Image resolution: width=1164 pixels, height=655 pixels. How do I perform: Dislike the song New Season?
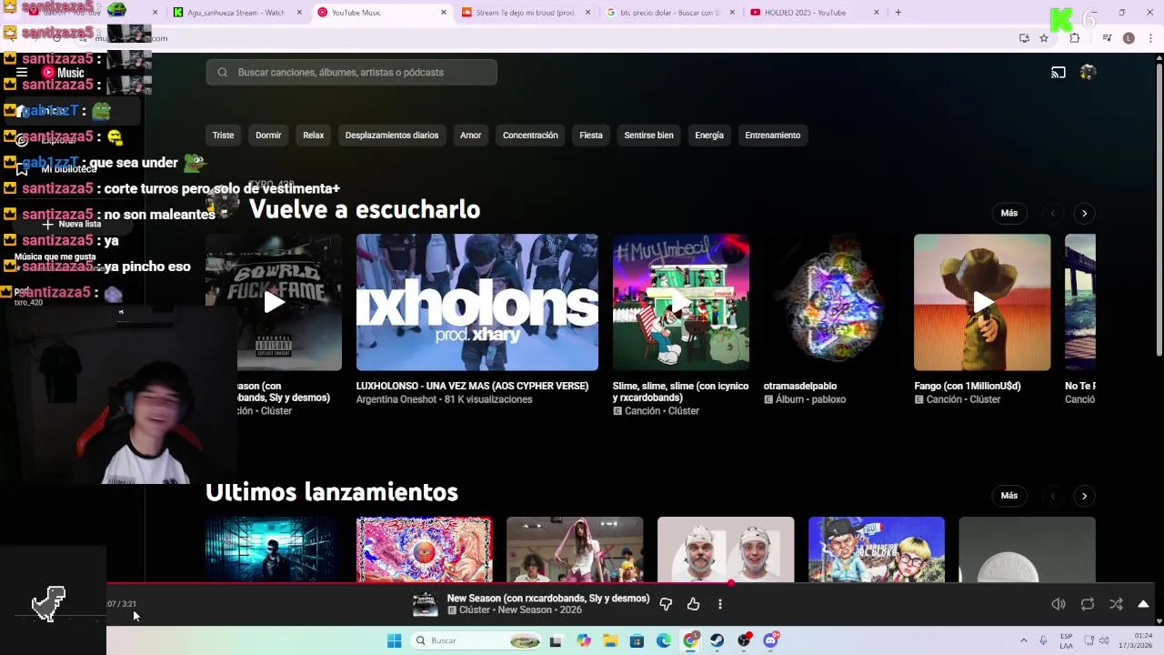pyautogui.click(x=666, y=604)
